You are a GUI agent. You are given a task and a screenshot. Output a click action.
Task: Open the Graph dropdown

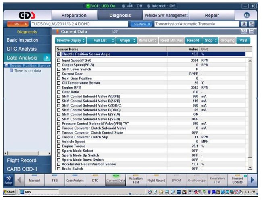pyautogui.click(x=127, y=41)
